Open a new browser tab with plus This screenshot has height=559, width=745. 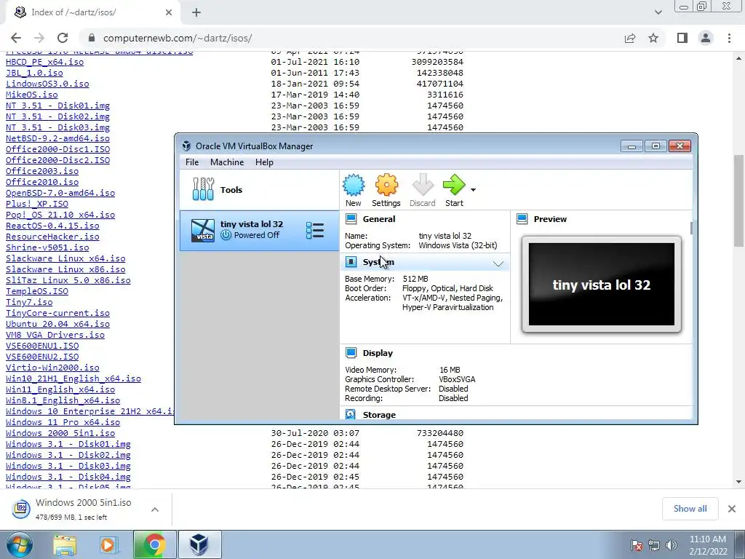[x=196, y=13]
